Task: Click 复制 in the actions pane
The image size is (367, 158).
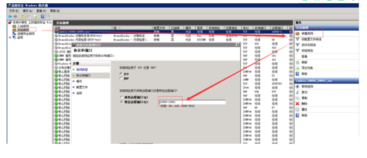Action: point(304,98)
